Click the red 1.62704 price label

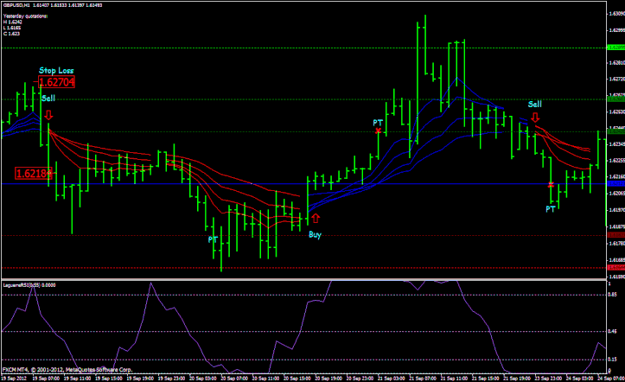56,82
